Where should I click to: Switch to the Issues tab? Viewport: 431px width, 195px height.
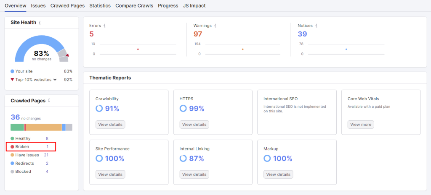click(x=38, y=5)
